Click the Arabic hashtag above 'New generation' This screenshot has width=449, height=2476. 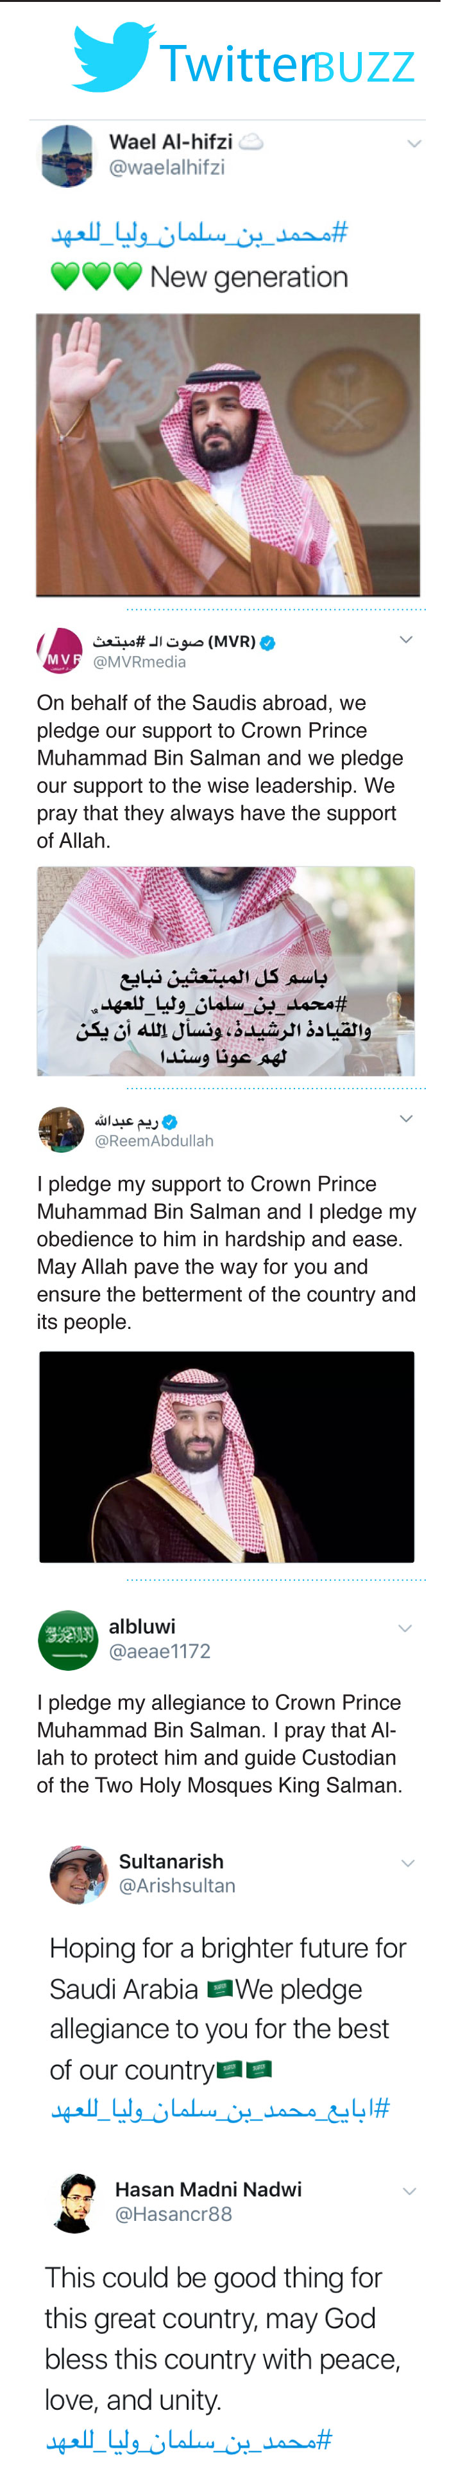[199, 233]
